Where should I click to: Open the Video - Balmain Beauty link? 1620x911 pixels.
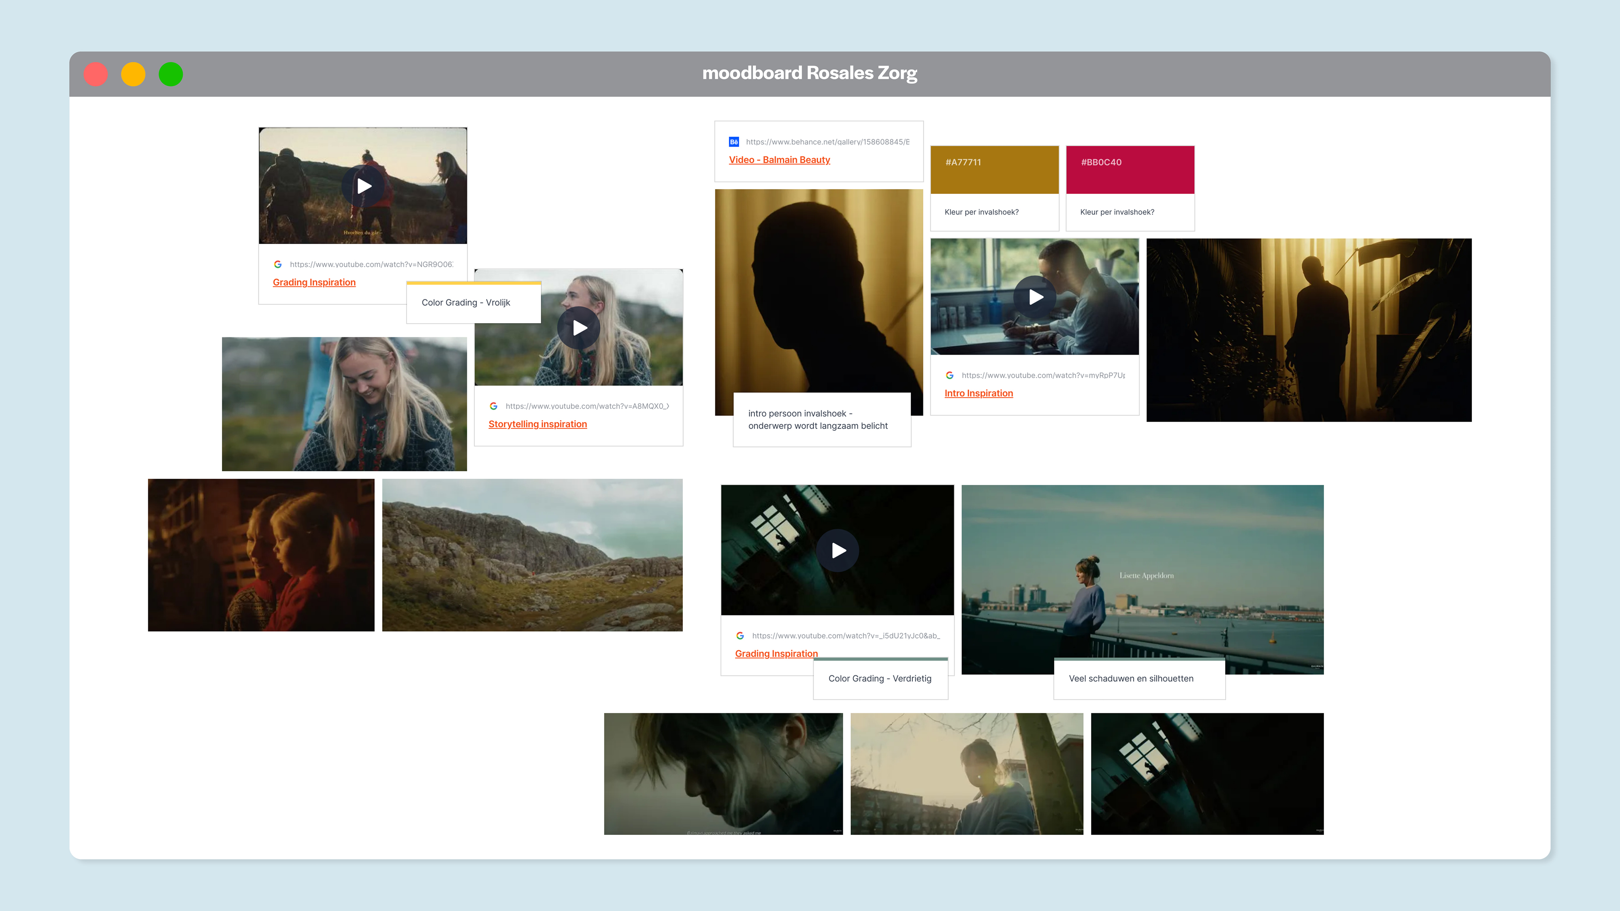(x=779, y=160)
